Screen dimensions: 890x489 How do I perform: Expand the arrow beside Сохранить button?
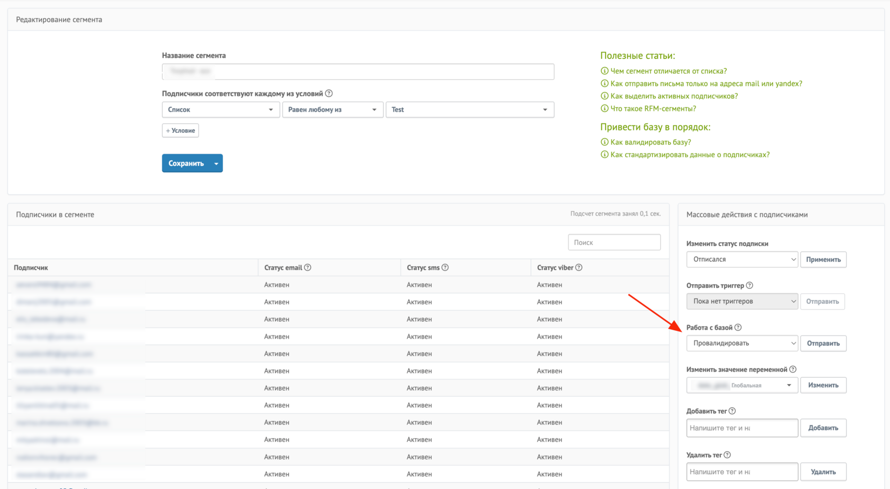click(x=216, y=164)
